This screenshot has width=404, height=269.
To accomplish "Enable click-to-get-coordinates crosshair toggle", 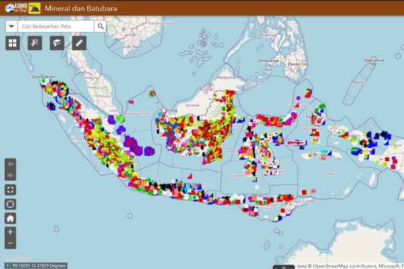I will click(x=5, y=265).
